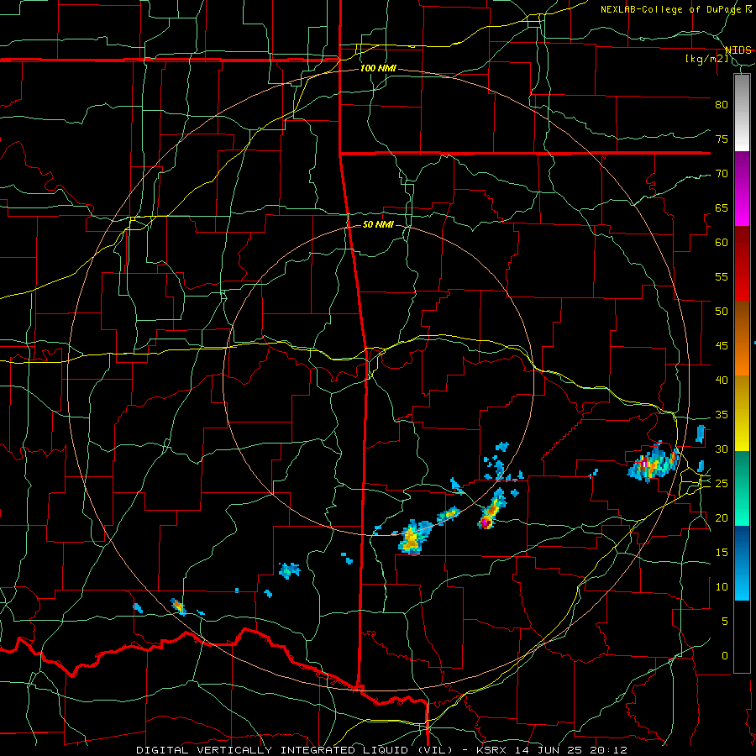Click the 75 value on the scale
Screen dimensions: 756x756
[x=722, y=139]
